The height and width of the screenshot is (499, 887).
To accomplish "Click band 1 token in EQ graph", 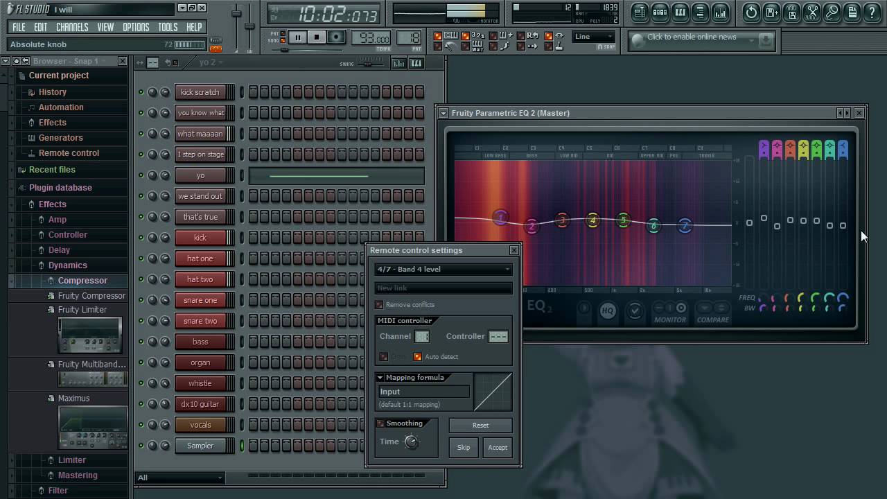I will click(501, 218).
